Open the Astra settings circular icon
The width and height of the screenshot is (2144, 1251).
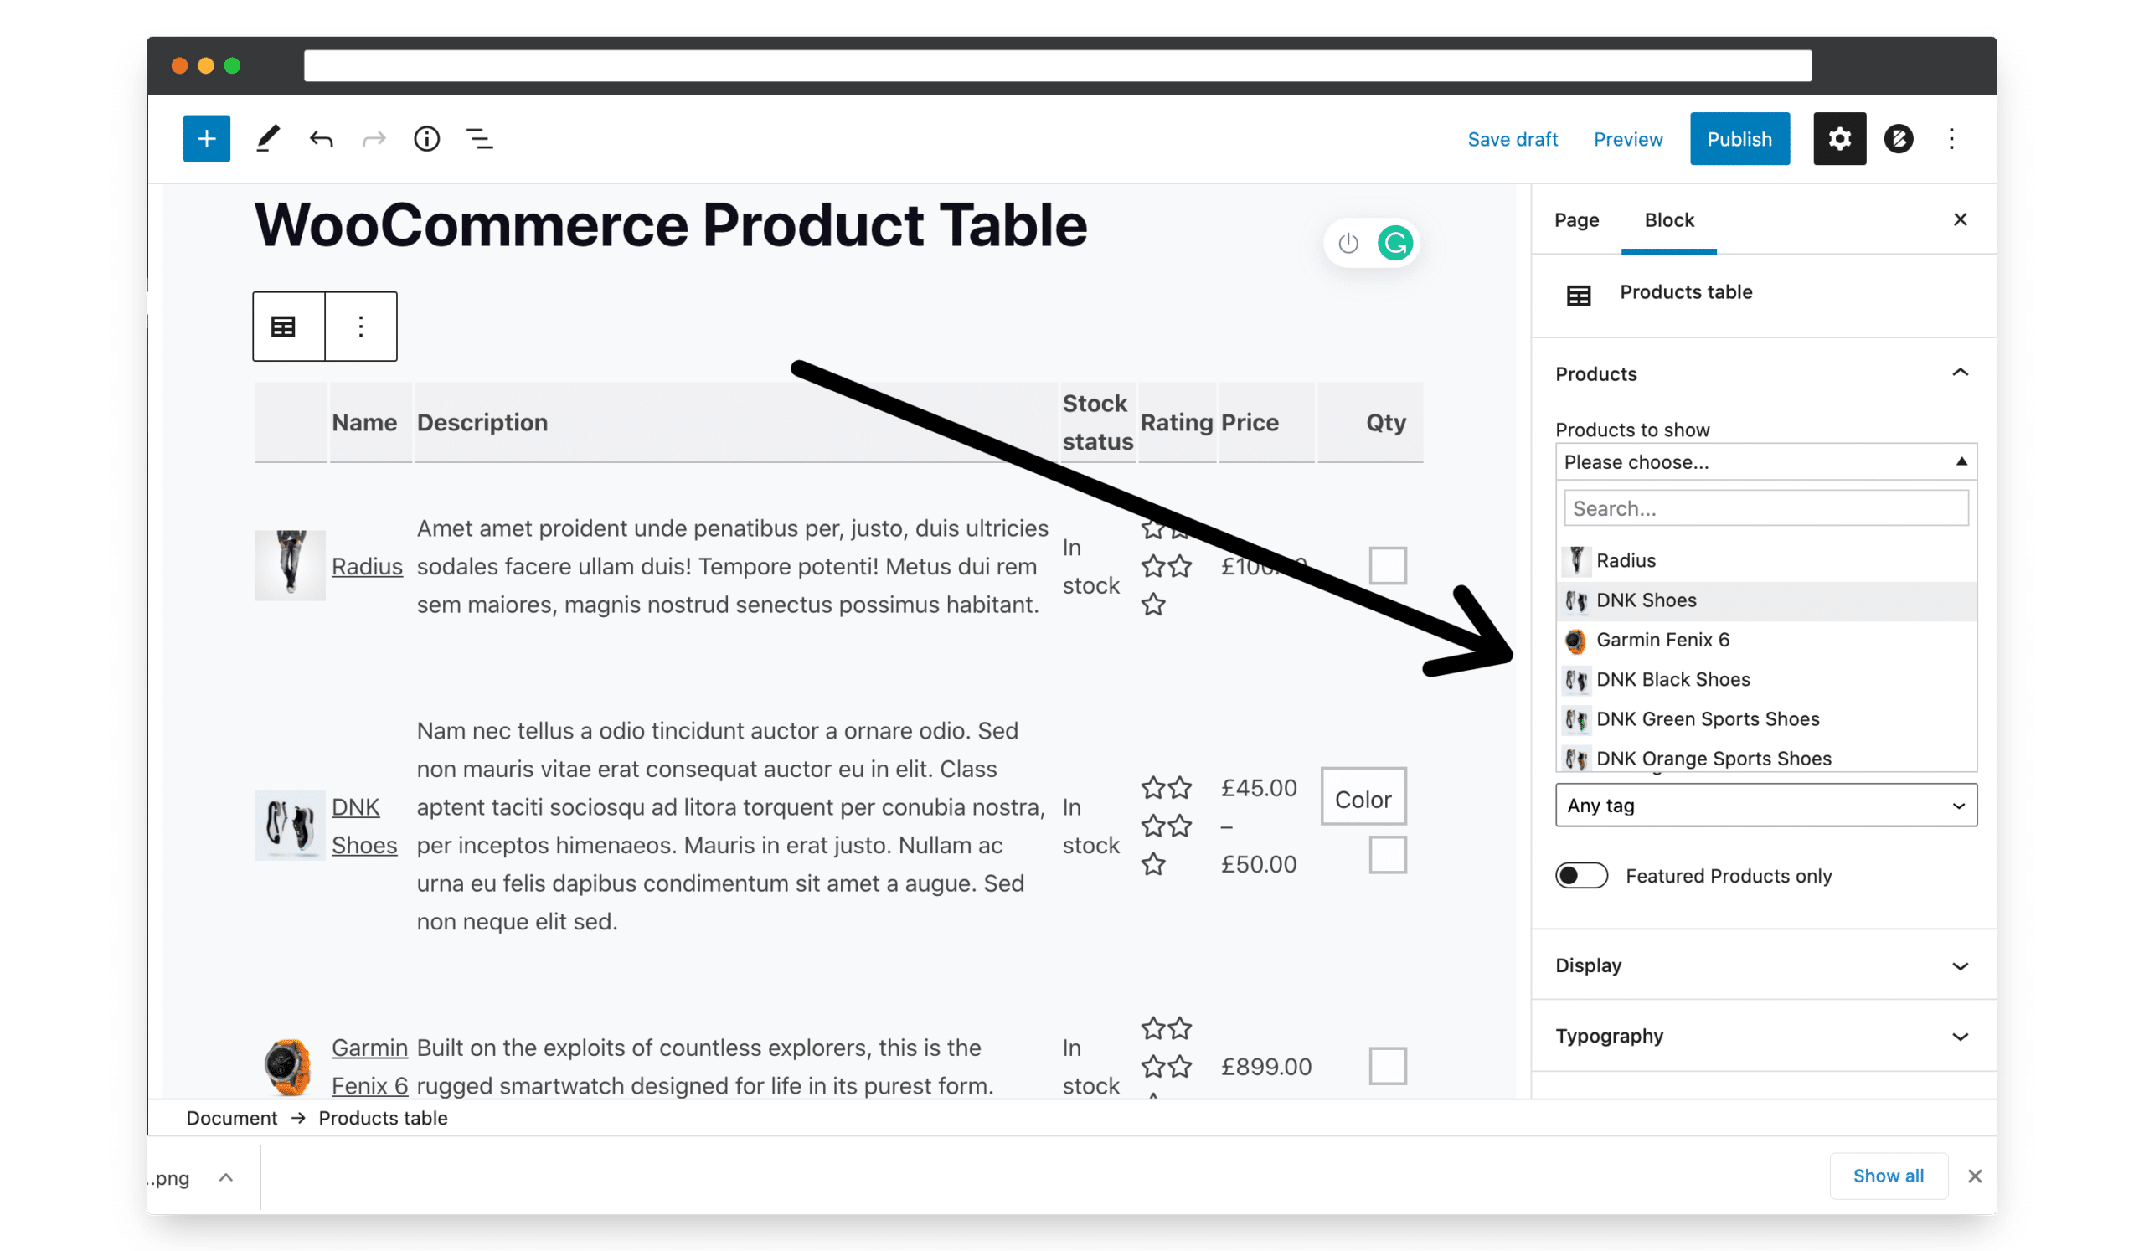click(x=1898, y=139)
